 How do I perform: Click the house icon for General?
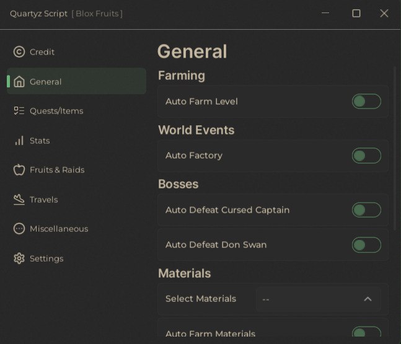[x=19, y=82]
